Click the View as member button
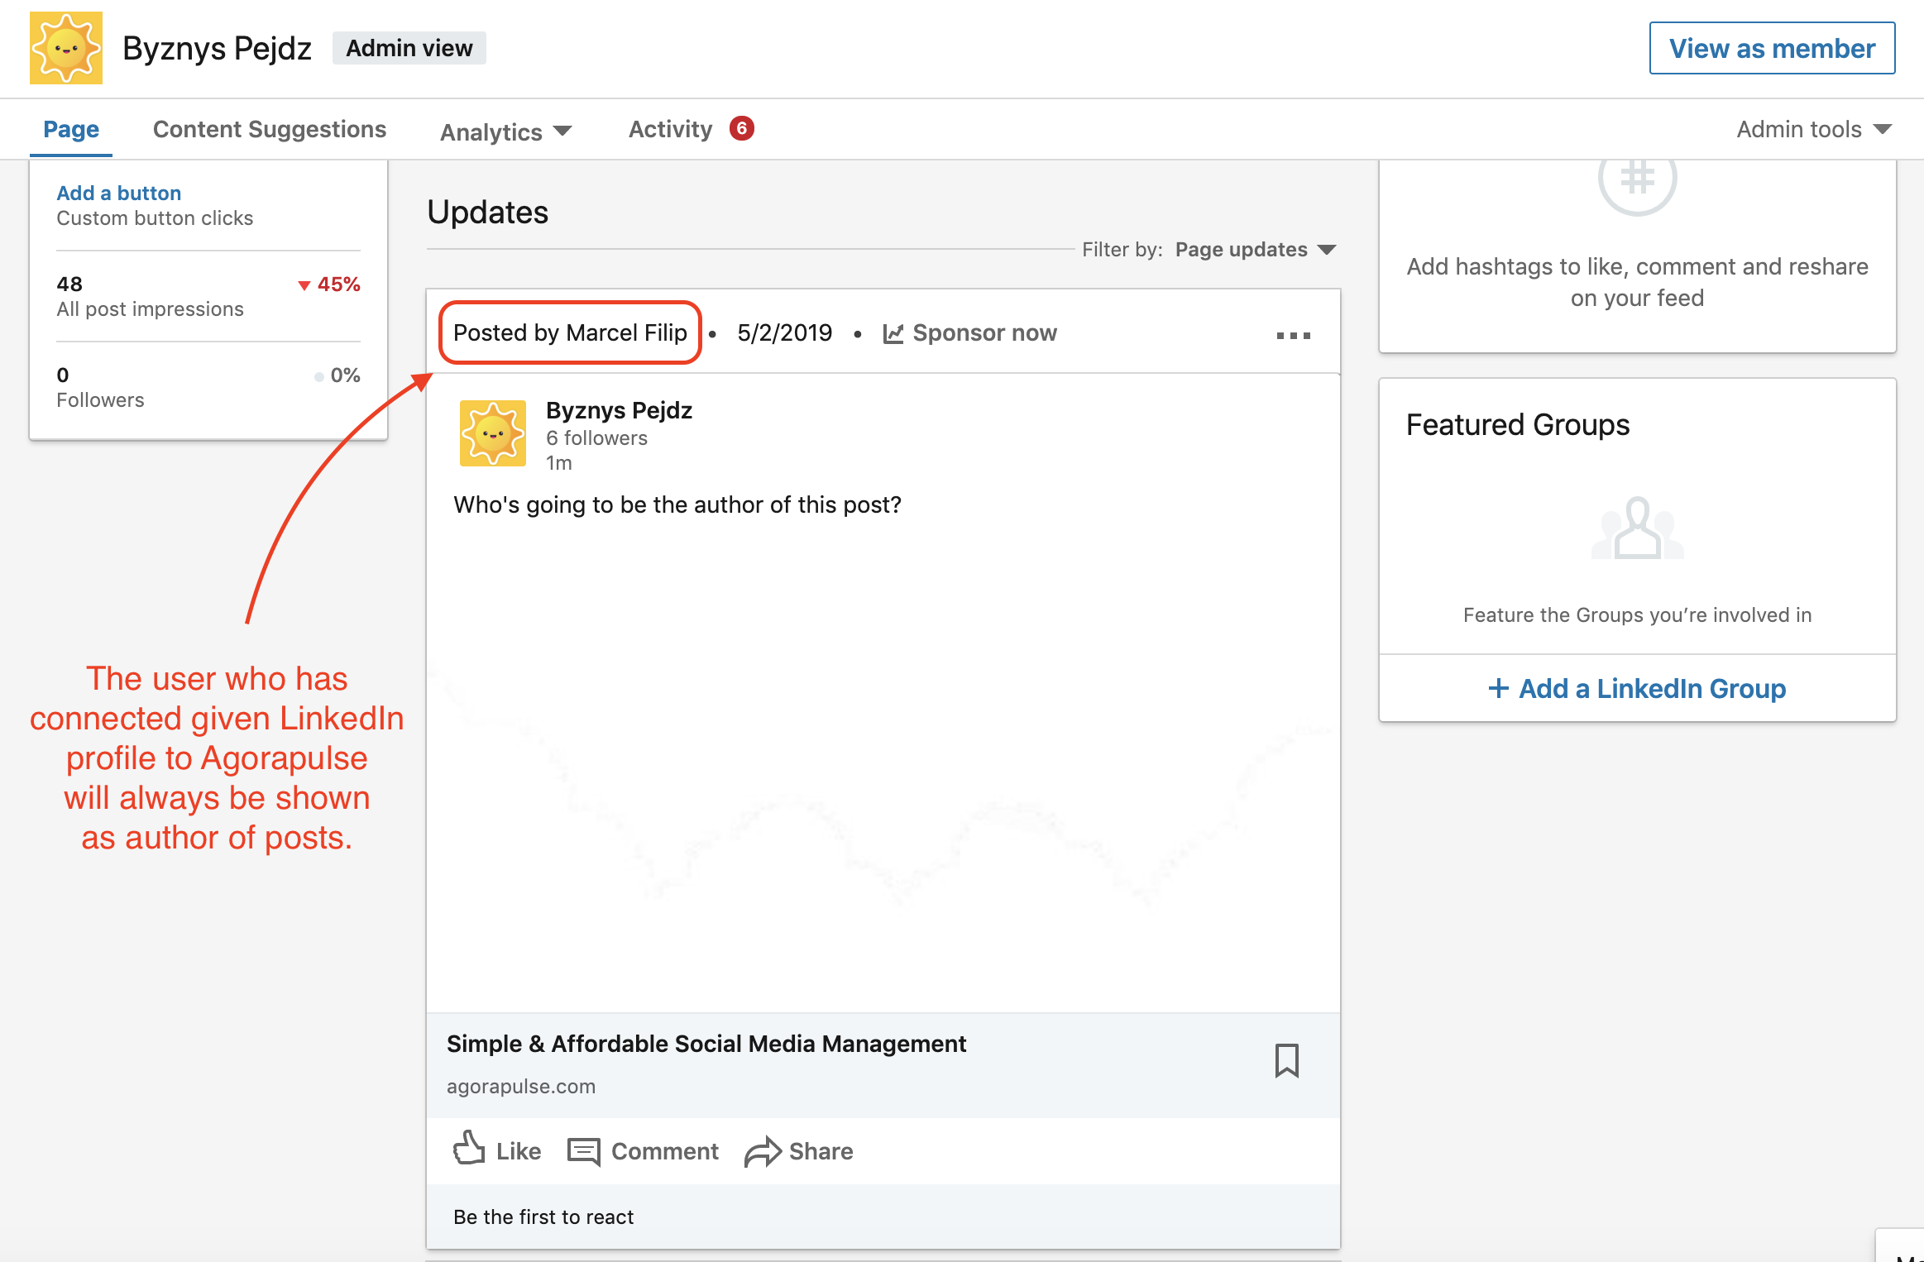Viewport: 1924px width, 1262px height. (x=1772, y=48)
